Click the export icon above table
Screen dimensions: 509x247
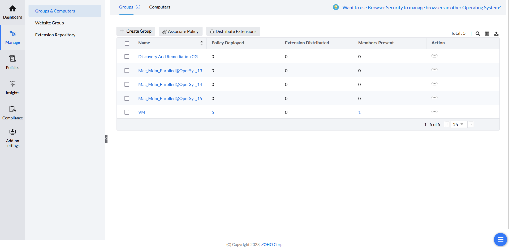point(496,34)
